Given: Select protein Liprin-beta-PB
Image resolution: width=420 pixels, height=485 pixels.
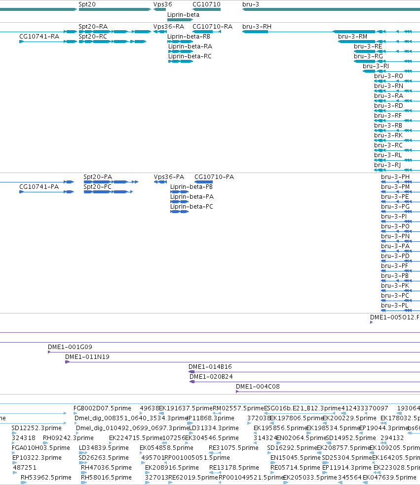Looking at the screenshot, I should tap(191, 187).
